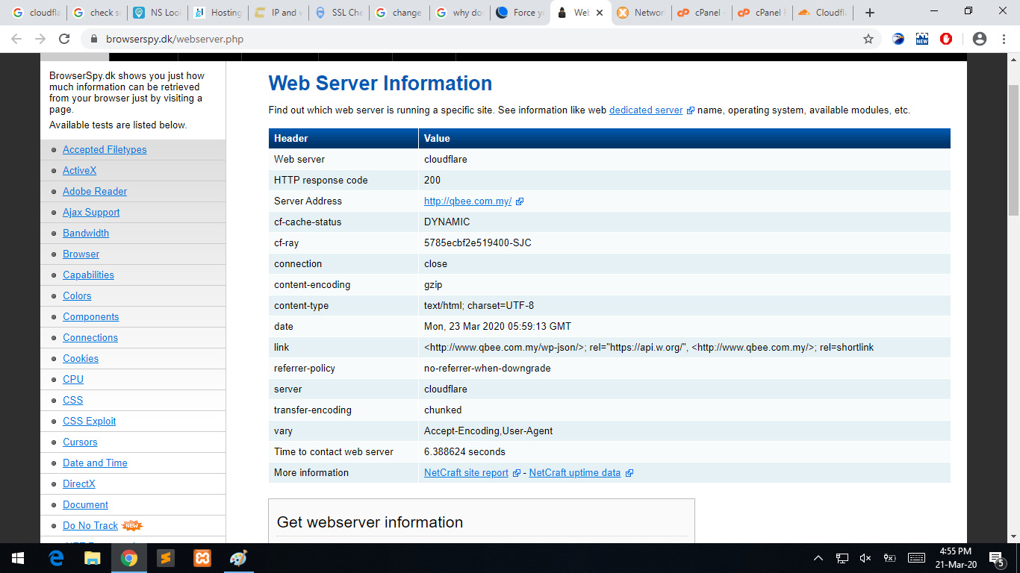The image size is (1020, 573).
Task: Open the Cookies test link
Action: tap(81, 359)
